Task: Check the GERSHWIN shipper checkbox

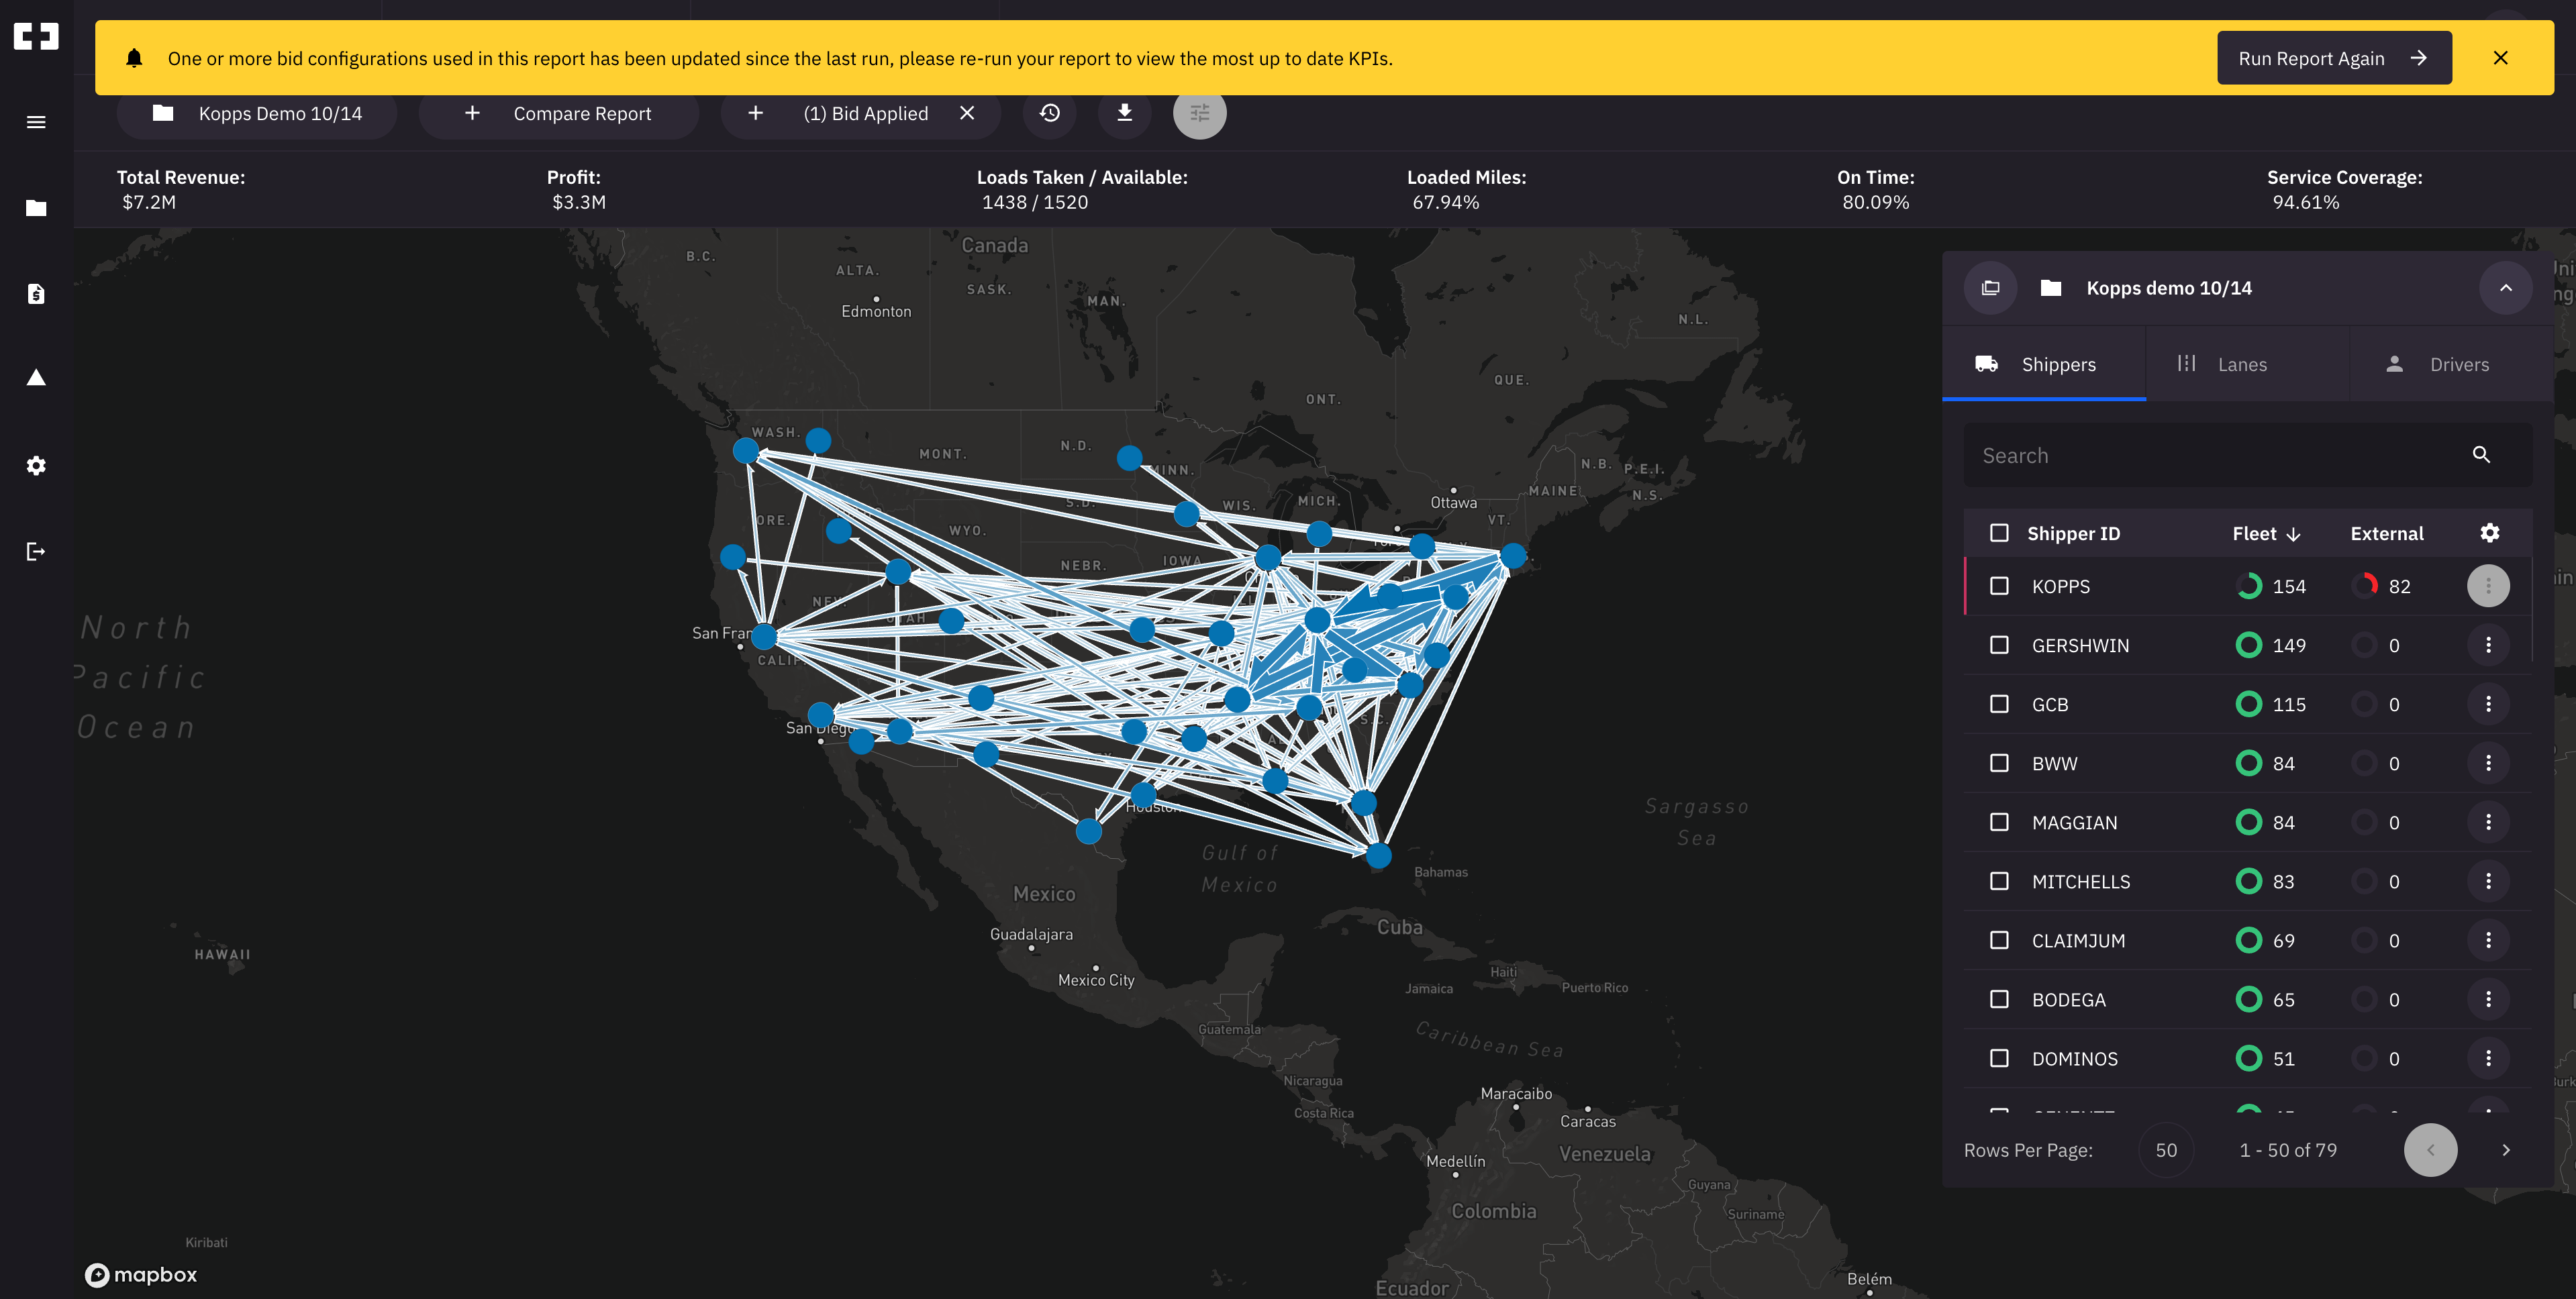Action: coord(1999,645)
